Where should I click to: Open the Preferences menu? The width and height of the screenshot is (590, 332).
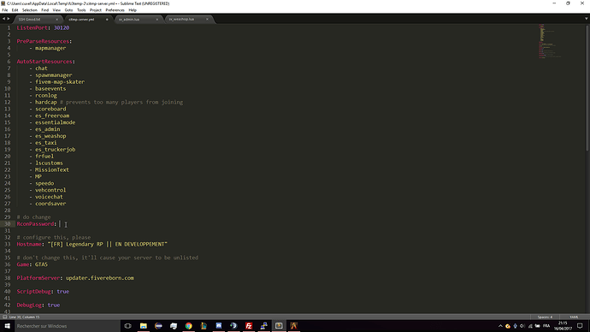115,10
